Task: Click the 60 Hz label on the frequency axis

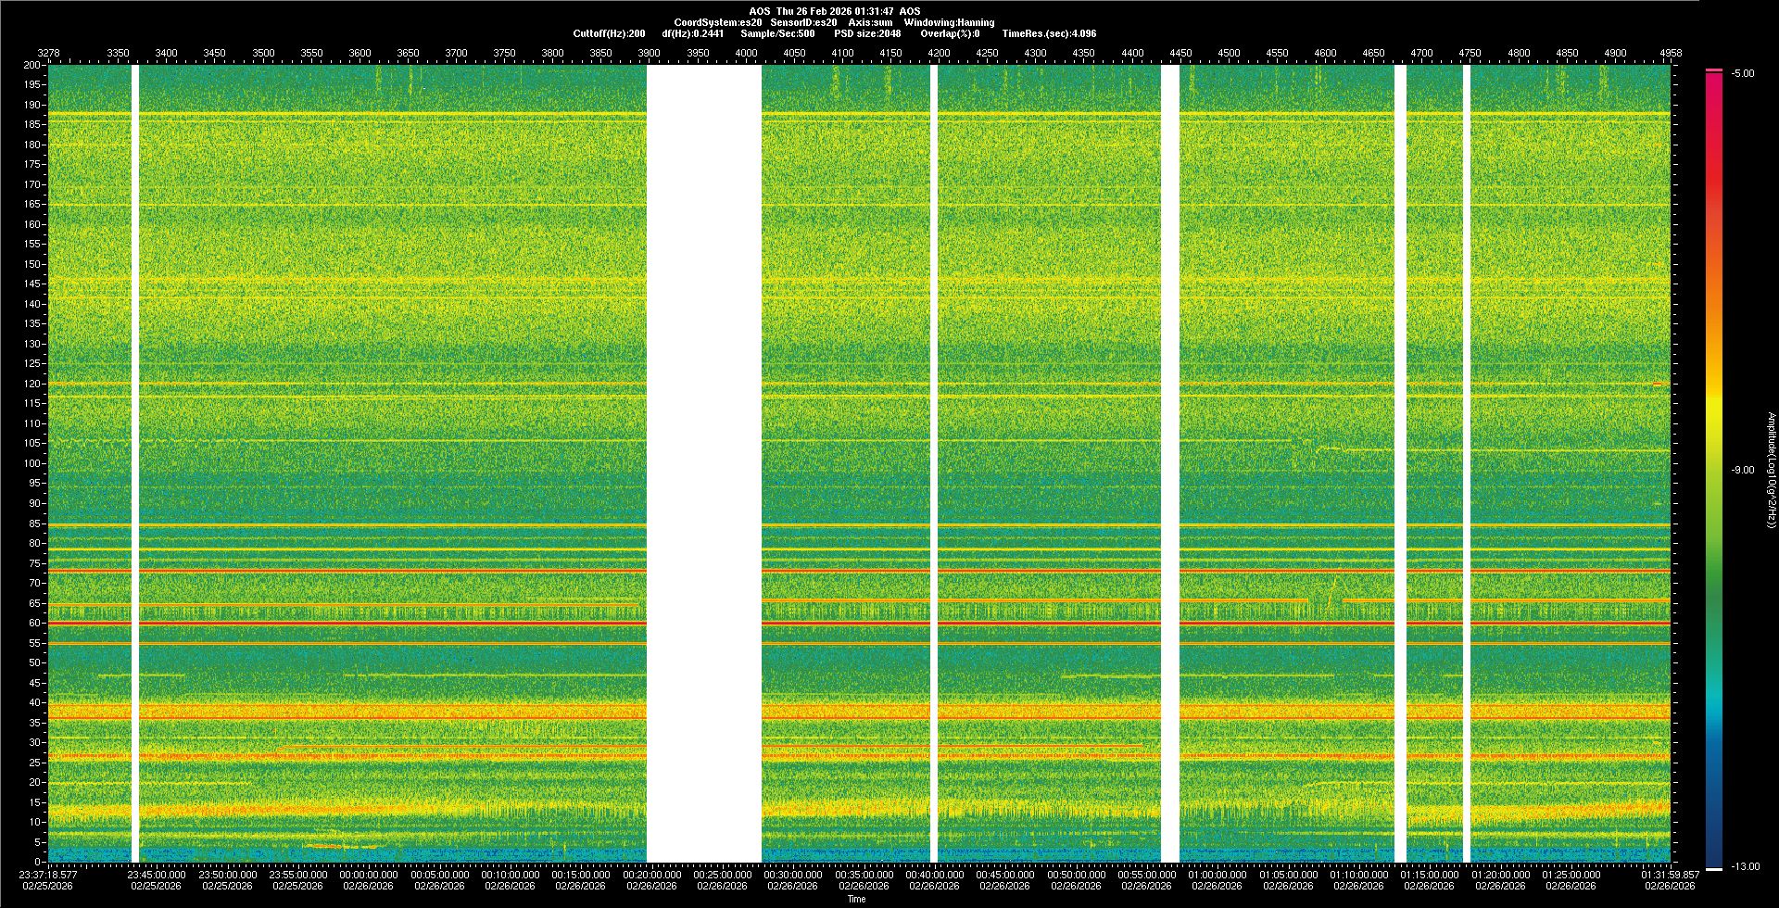Action: click(x=34, y=623)
